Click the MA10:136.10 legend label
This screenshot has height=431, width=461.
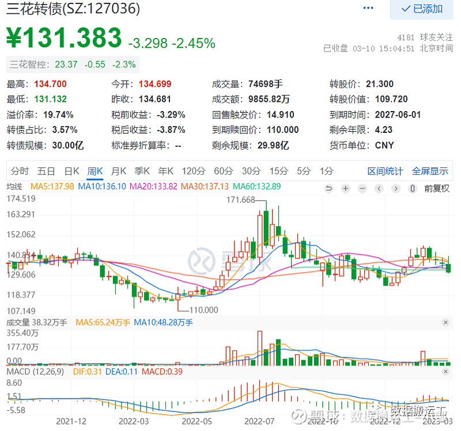point(102,186)
